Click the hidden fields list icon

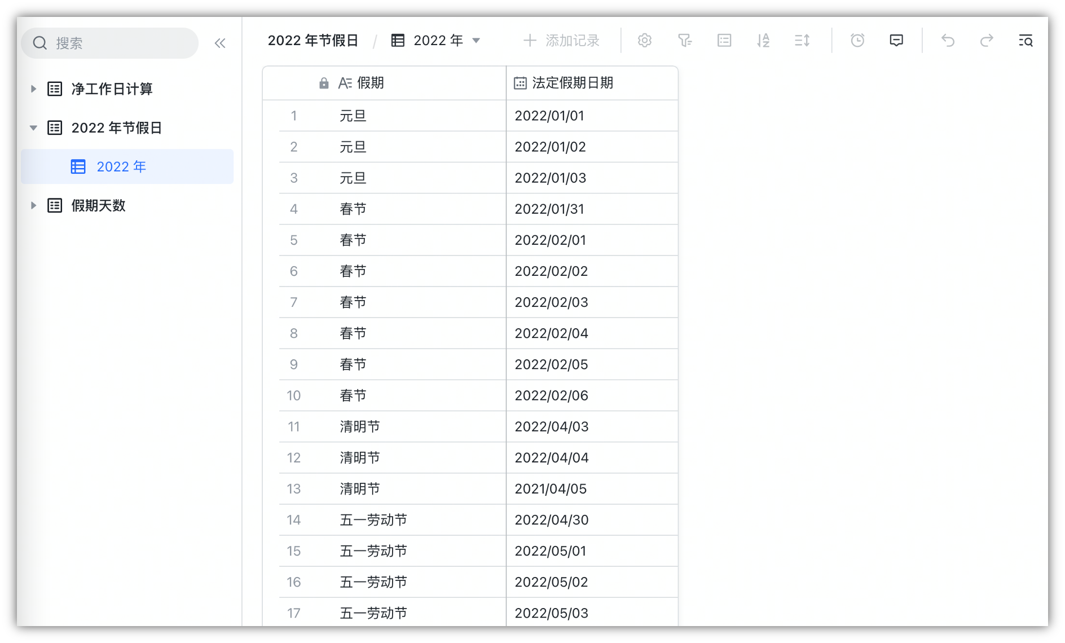[x=724, y=40]
